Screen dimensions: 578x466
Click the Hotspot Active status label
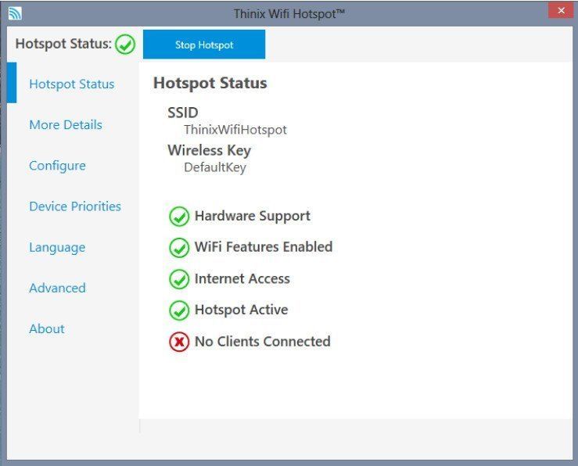point(241,310)
